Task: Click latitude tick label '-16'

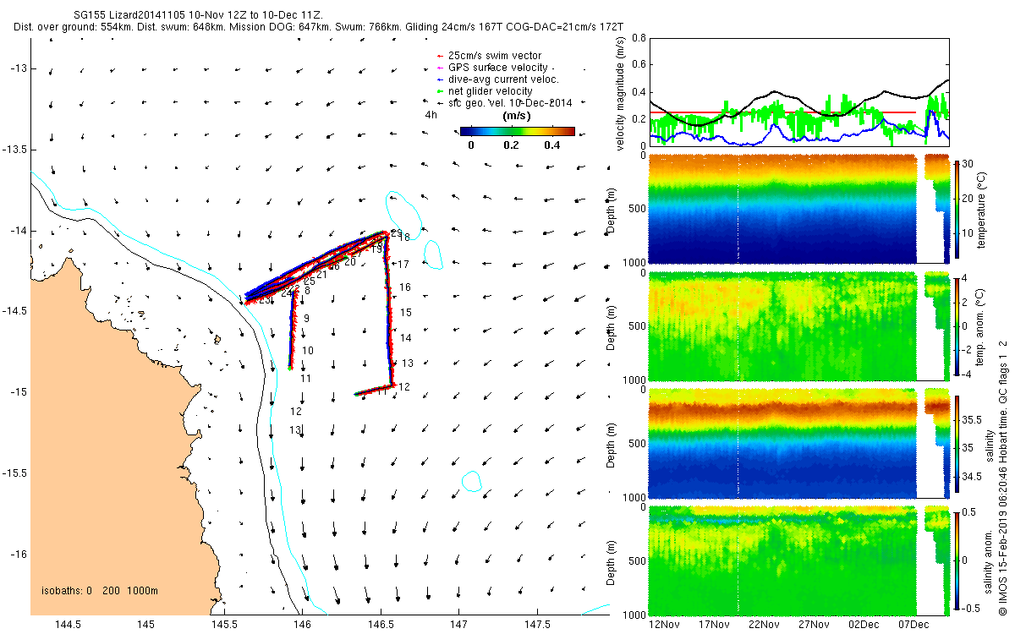Action: tap(19, 554)
